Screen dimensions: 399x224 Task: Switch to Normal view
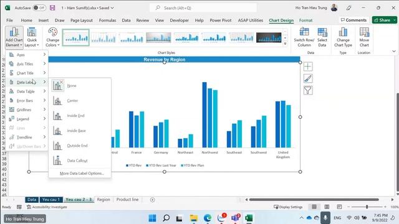314,207
